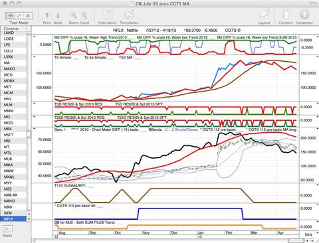Click the zoom out magnifier icon
This screenshot has width=319, height=243.
click(74, 15)
